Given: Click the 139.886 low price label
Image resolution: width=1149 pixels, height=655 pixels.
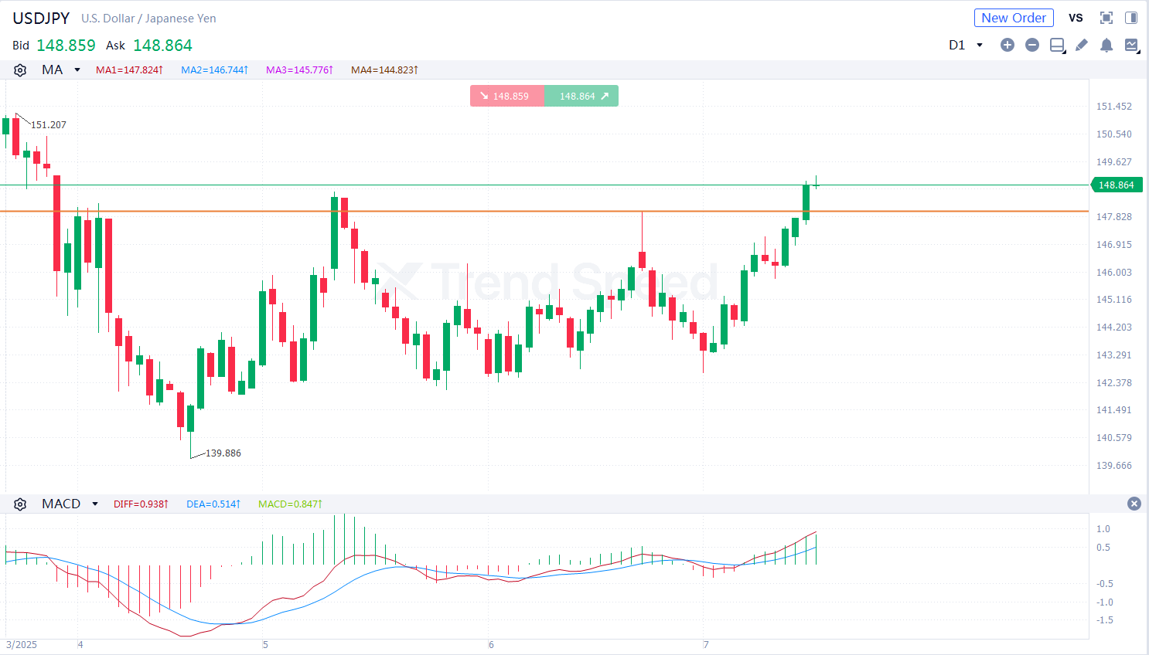Looking at the screenshot, I should [x=223, y=453].
